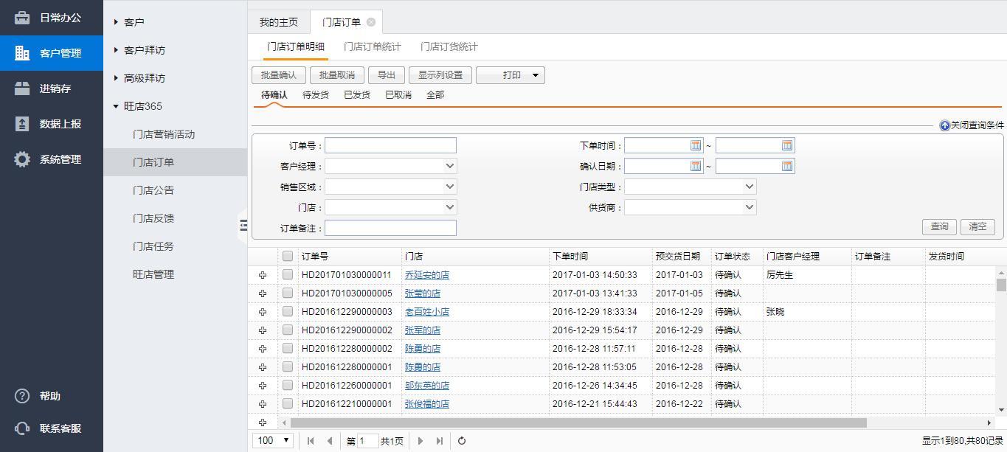
Task: Select the 已发货 status tab
Action: click(x=356, y=95)
